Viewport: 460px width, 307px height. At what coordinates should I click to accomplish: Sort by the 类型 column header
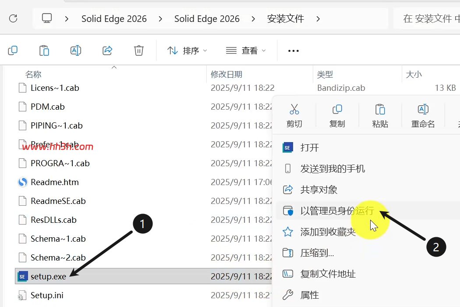pos(325,74)
